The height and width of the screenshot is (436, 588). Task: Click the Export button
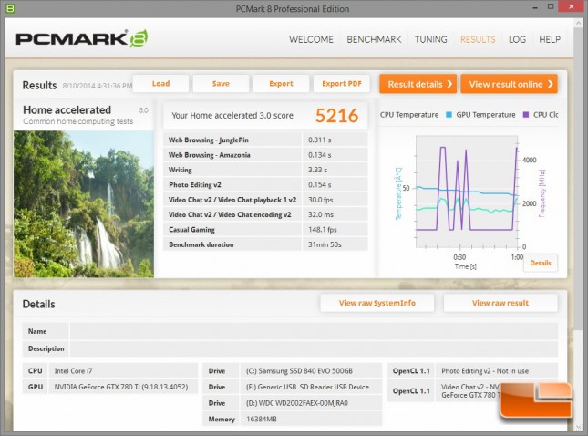pos(282,84)
